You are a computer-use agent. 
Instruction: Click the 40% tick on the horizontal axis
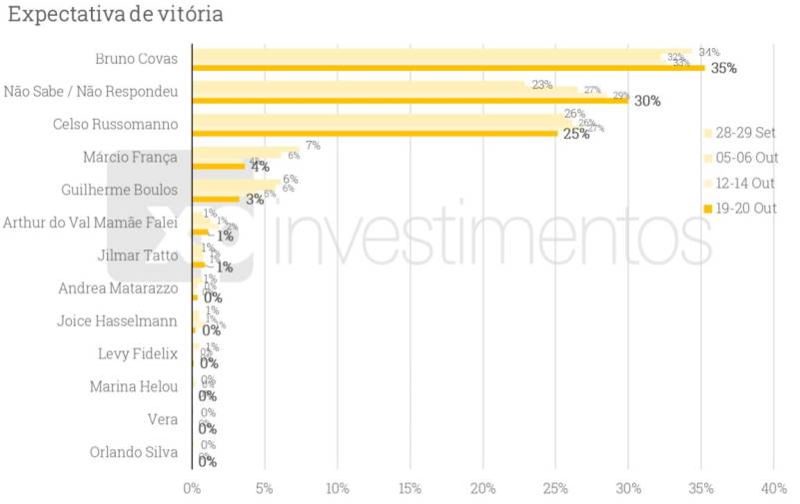pos(773,489)
